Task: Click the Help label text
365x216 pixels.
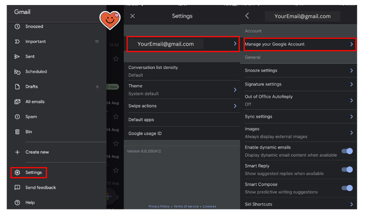Action: point(30,203)
